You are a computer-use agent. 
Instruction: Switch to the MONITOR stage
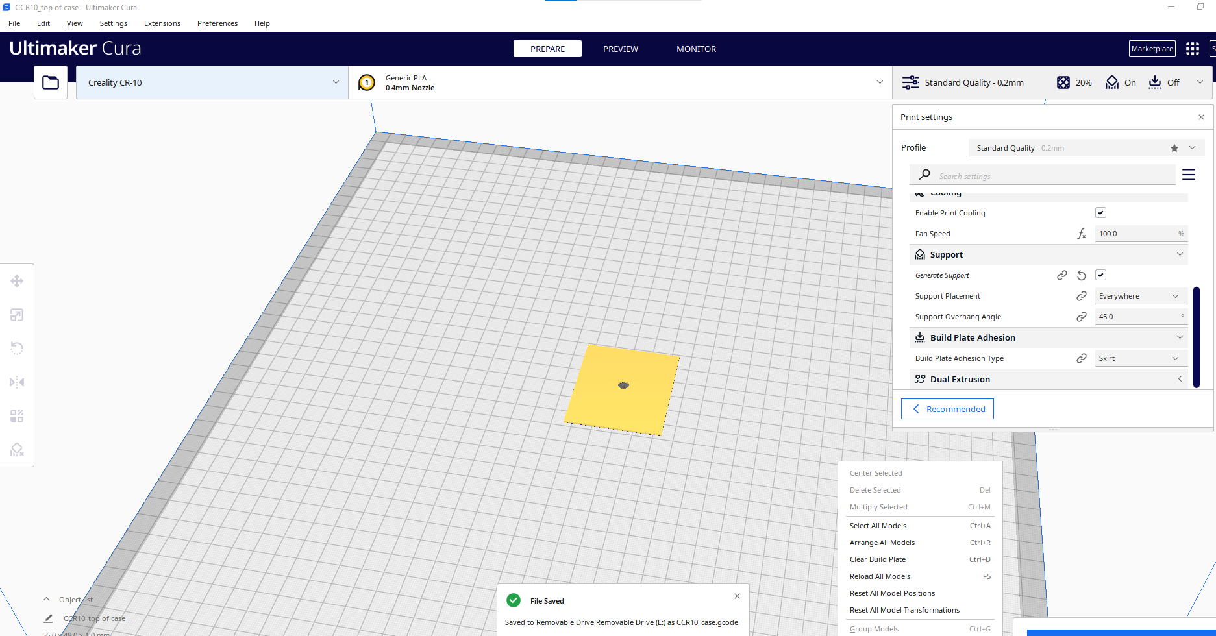point(697,49)
